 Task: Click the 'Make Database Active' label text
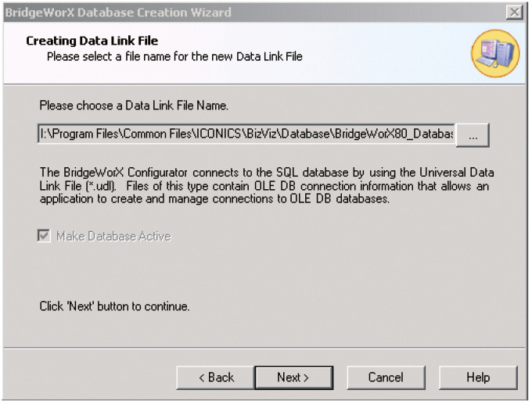(113, 236)
